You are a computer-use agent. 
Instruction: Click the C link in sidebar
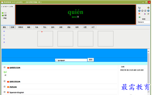pyautogui.click(x=4, y=35)
